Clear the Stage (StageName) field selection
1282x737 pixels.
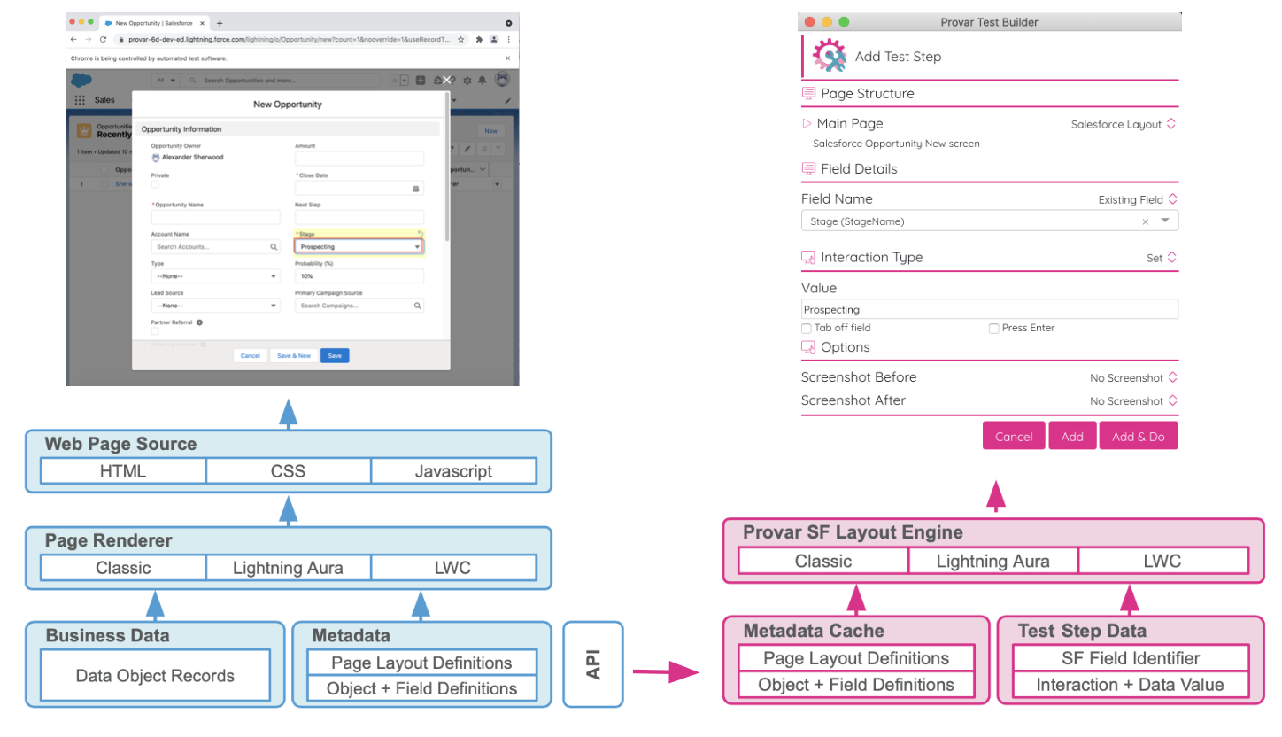tap(1145, 221)
